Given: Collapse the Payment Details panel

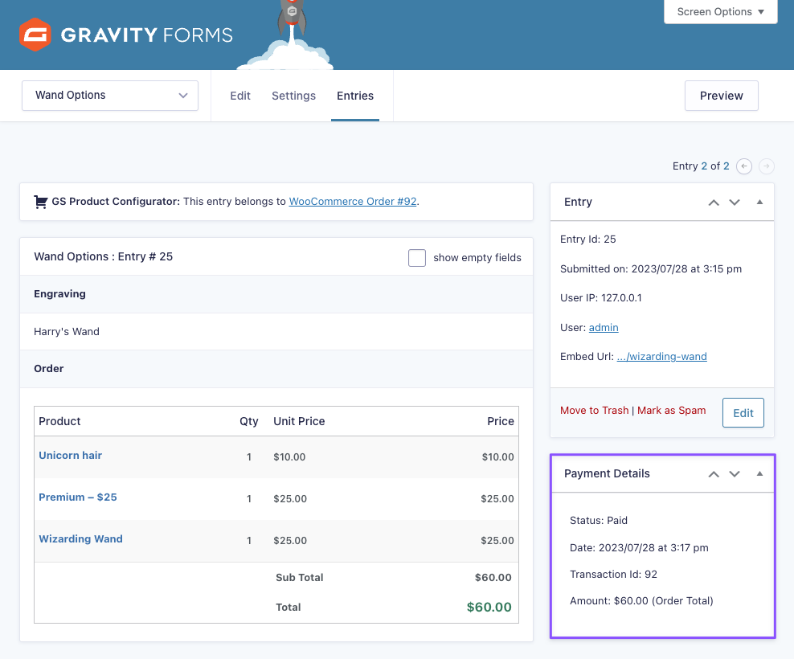Looking at the screenshot, I should 759,473.
